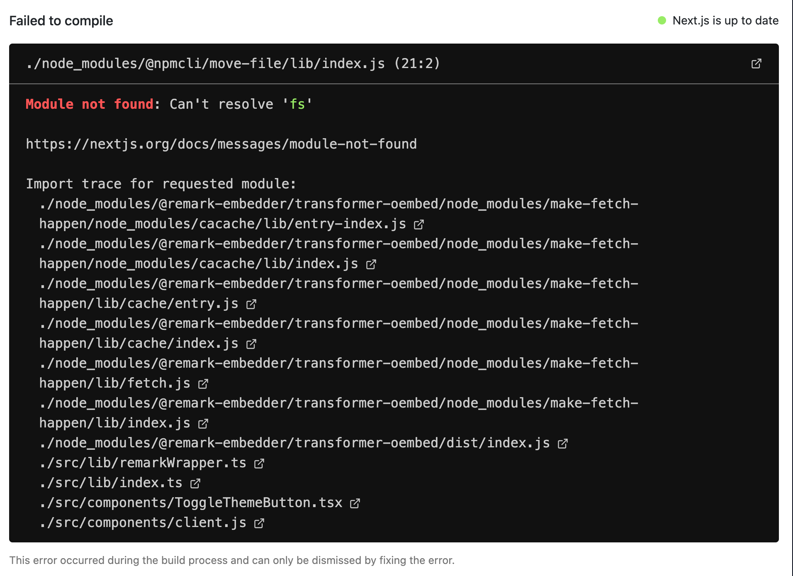This screenshot has width=793, height=576.
Task: Click the "Next.js is up to date" label
Action: pos(725,20)
